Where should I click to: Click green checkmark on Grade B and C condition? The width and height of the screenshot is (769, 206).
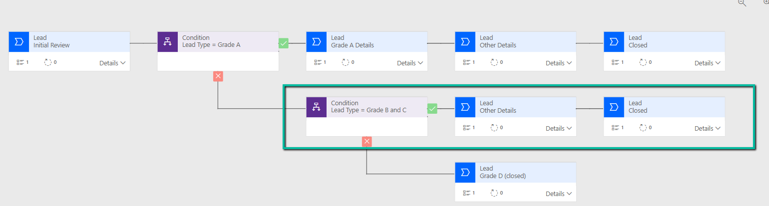tap(432, 108)
